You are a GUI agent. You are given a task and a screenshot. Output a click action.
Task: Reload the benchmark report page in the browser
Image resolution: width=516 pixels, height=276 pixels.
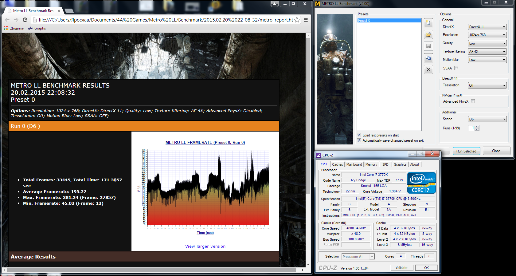25,20
